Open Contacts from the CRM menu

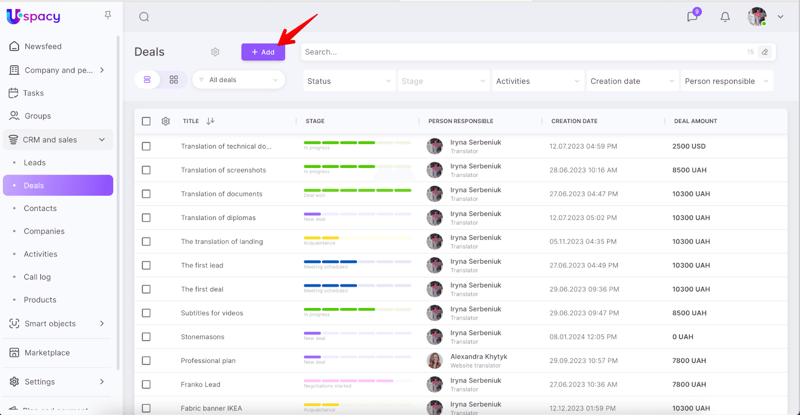point(40,208)
